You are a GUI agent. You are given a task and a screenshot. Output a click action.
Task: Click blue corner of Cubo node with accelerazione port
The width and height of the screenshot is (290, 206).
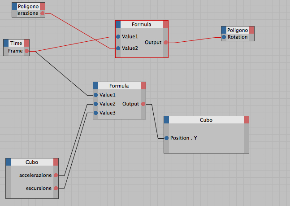[8, 162]
